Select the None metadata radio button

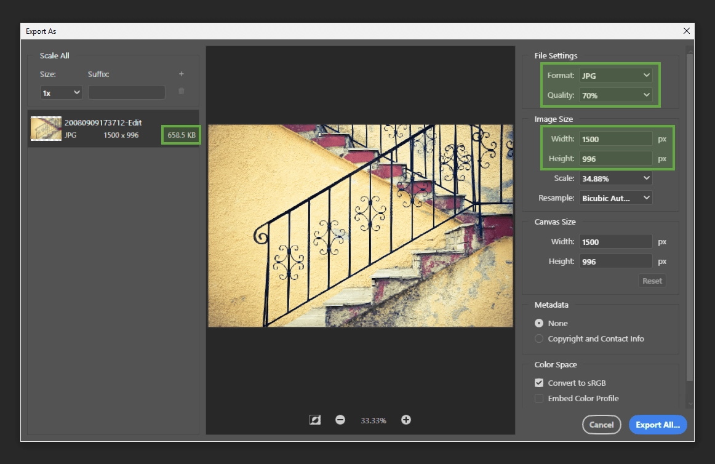point(539,323)
